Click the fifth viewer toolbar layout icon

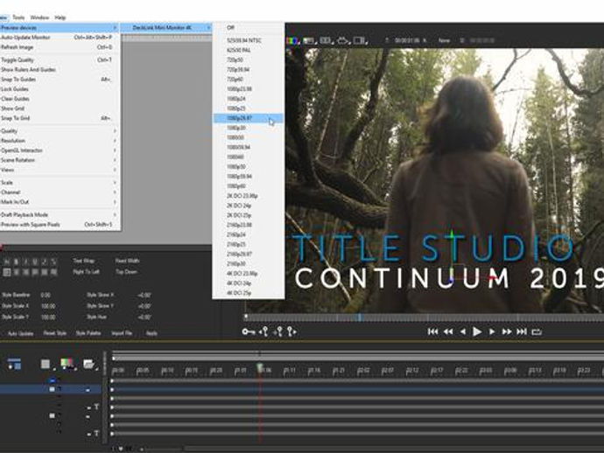[x=360, y=40]
